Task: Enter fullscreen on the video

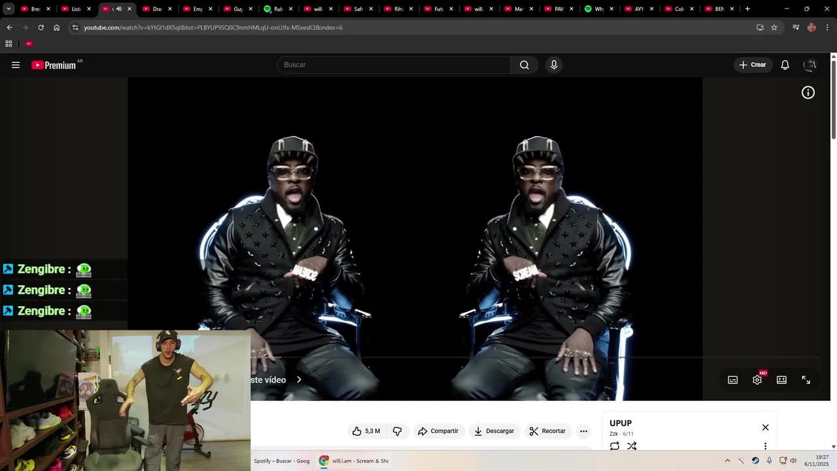Action: tap(806, 380)
